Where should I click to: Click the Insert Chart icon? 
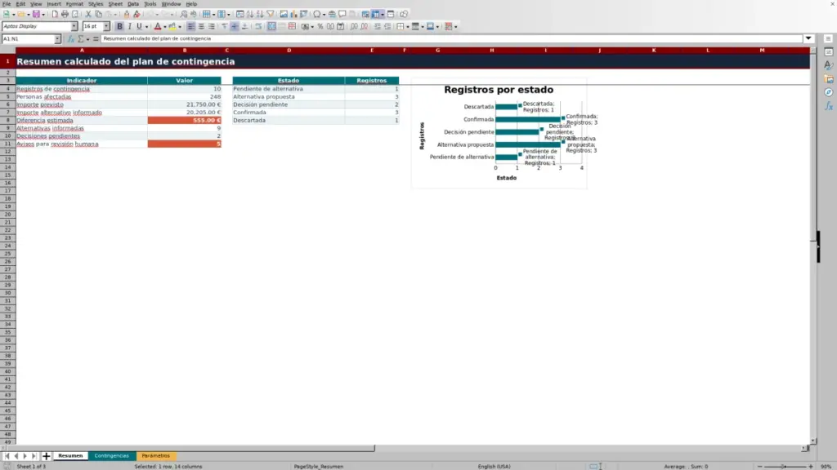(293, 14)
